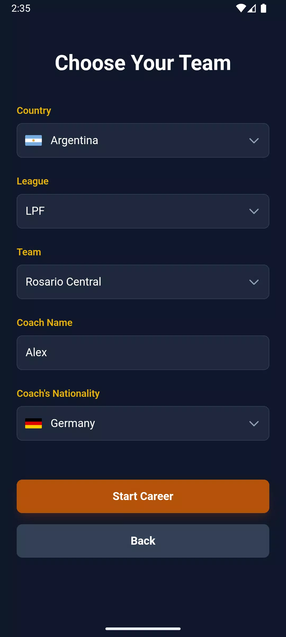Tap the Wi-Fi status icon
This screenshot has height=637, width=286.
pyautogui.click(x=241, y=8)
